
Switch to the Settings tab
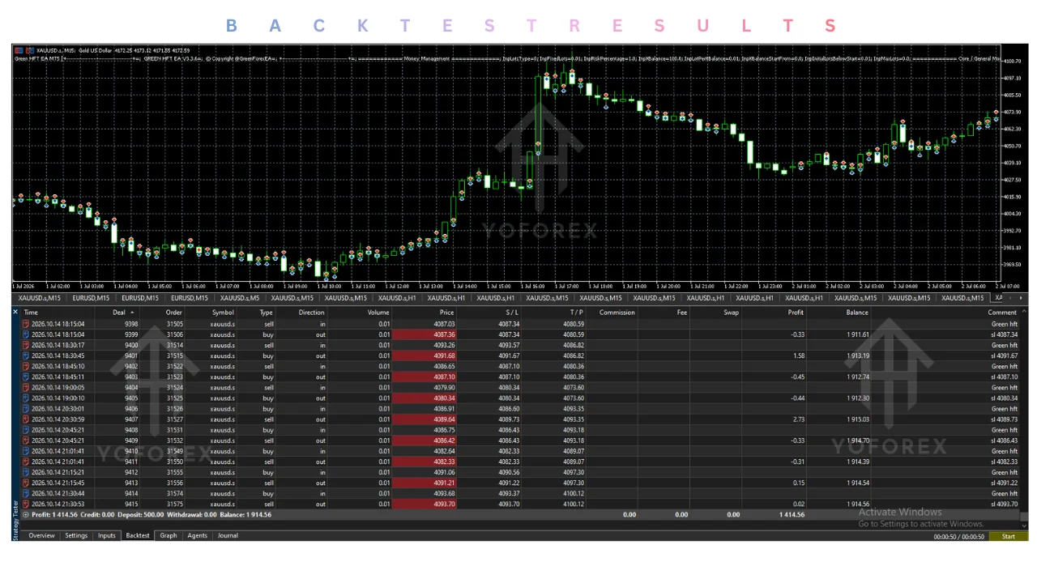coord(76,535)
